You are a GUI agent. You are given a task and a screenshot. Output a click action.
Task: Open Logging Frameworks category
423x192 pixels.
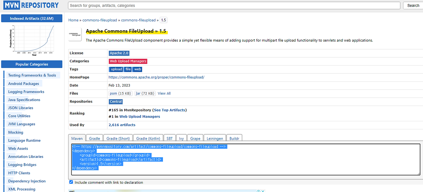tap(26, 92)
